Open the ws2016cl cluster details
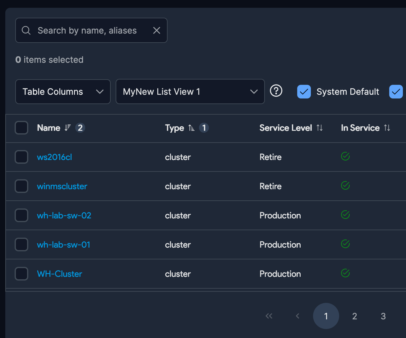 (x=54, y=157)
